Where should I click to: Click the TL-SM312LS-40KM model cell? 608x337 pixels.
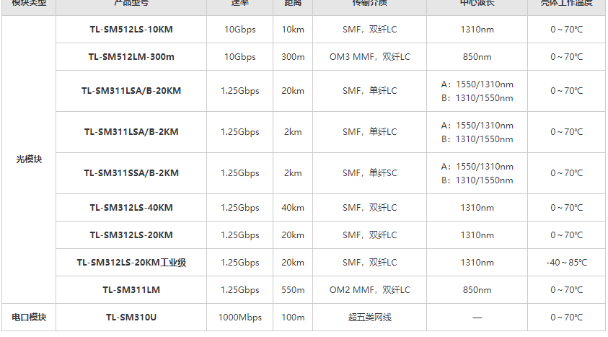click(x=131, y=208)
